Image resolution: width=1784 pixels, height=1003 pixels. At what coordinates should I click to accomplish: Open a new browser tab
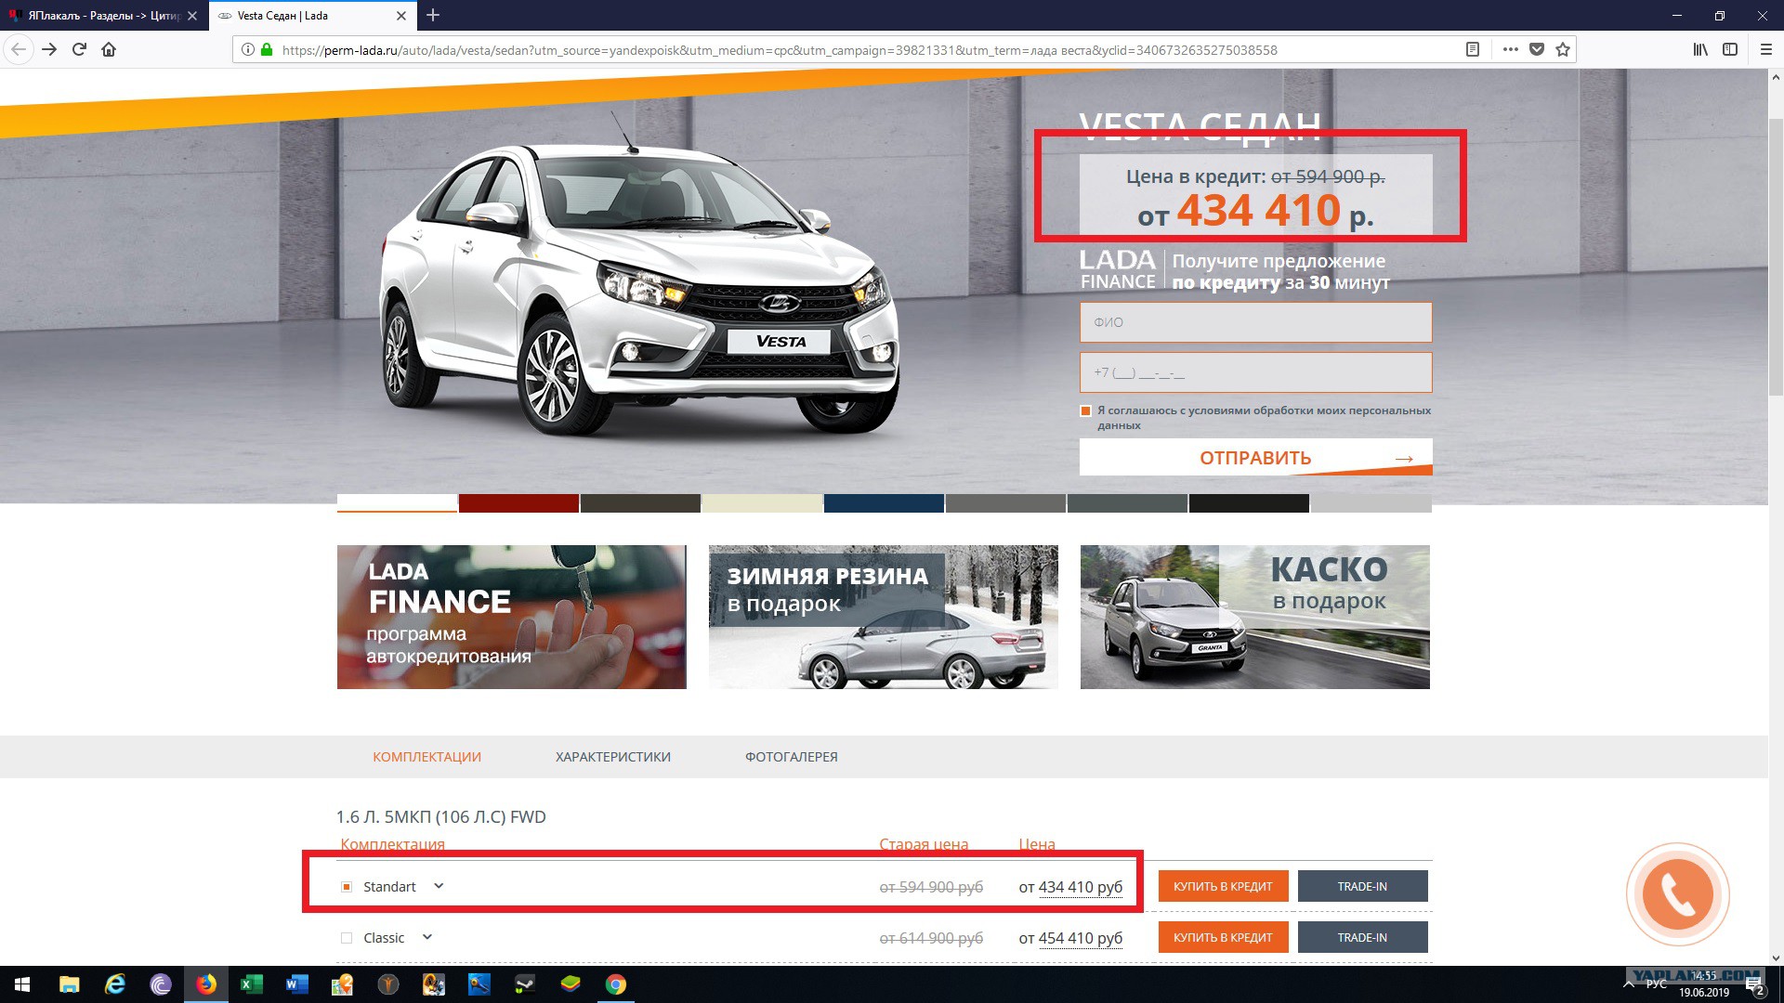point(433,15)
